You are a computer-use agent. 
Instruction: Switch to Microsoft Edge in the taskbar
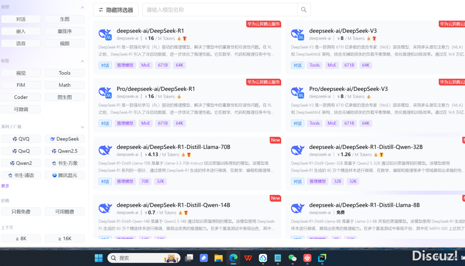pyautogui.click(x=233, y=258)
